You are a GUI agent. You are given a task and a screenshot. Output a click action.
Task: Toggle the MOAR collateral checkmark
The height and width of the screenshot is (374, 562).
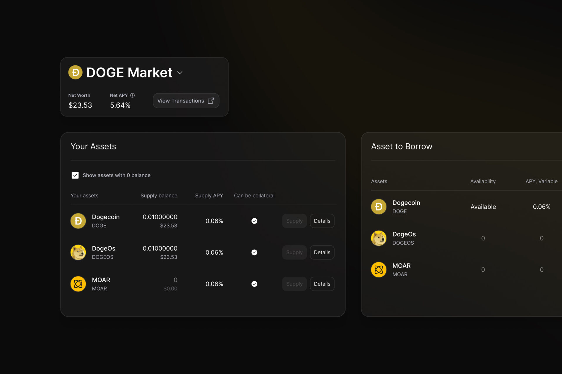tap(254, 284)
